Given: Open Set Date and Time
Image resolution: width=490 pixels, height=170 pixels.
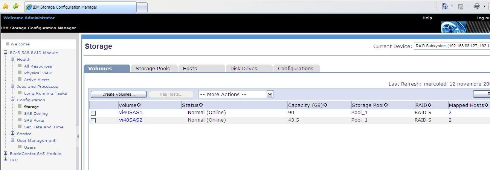Looking at the screenshot, I should click(44, 127).
